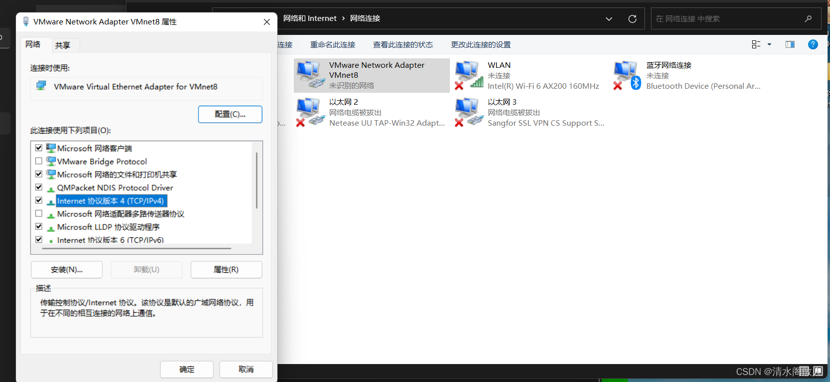
Task: Click the 网络连接 breadcrumb
Action: (365, 18)
